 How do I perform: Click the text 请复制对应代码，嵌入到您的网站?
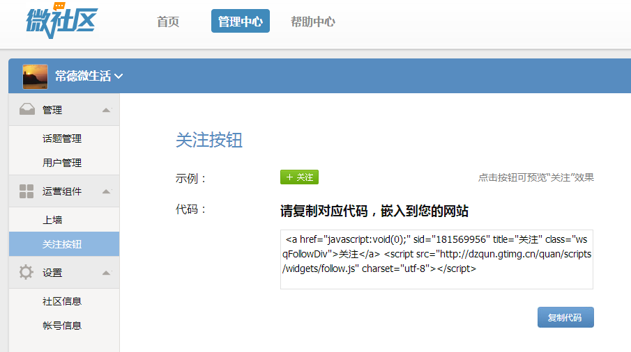pyautogui.click(x=374, y=211)
